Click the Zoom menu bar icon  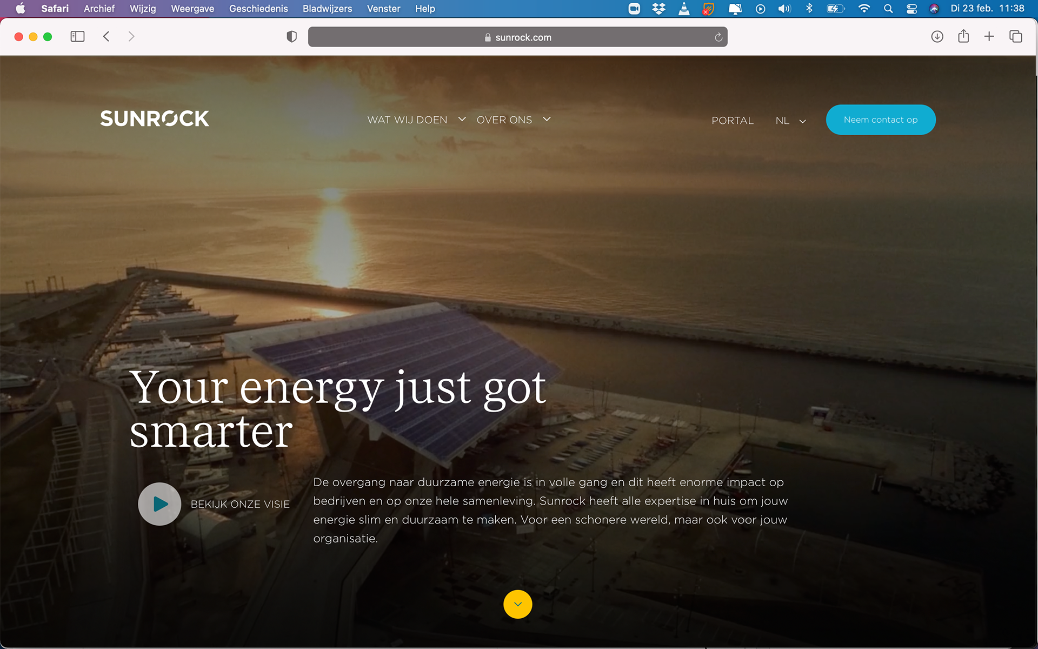(634, 9)
